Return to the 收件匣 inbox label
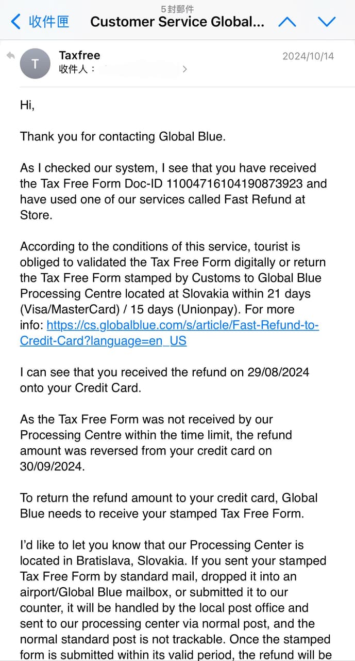Screen dimensions: 355x661 coord(49,22)
